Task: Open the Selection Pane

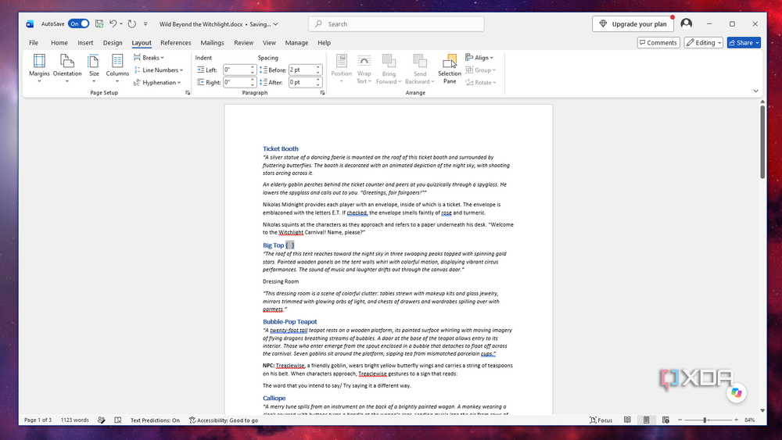Action: point(450,69)
